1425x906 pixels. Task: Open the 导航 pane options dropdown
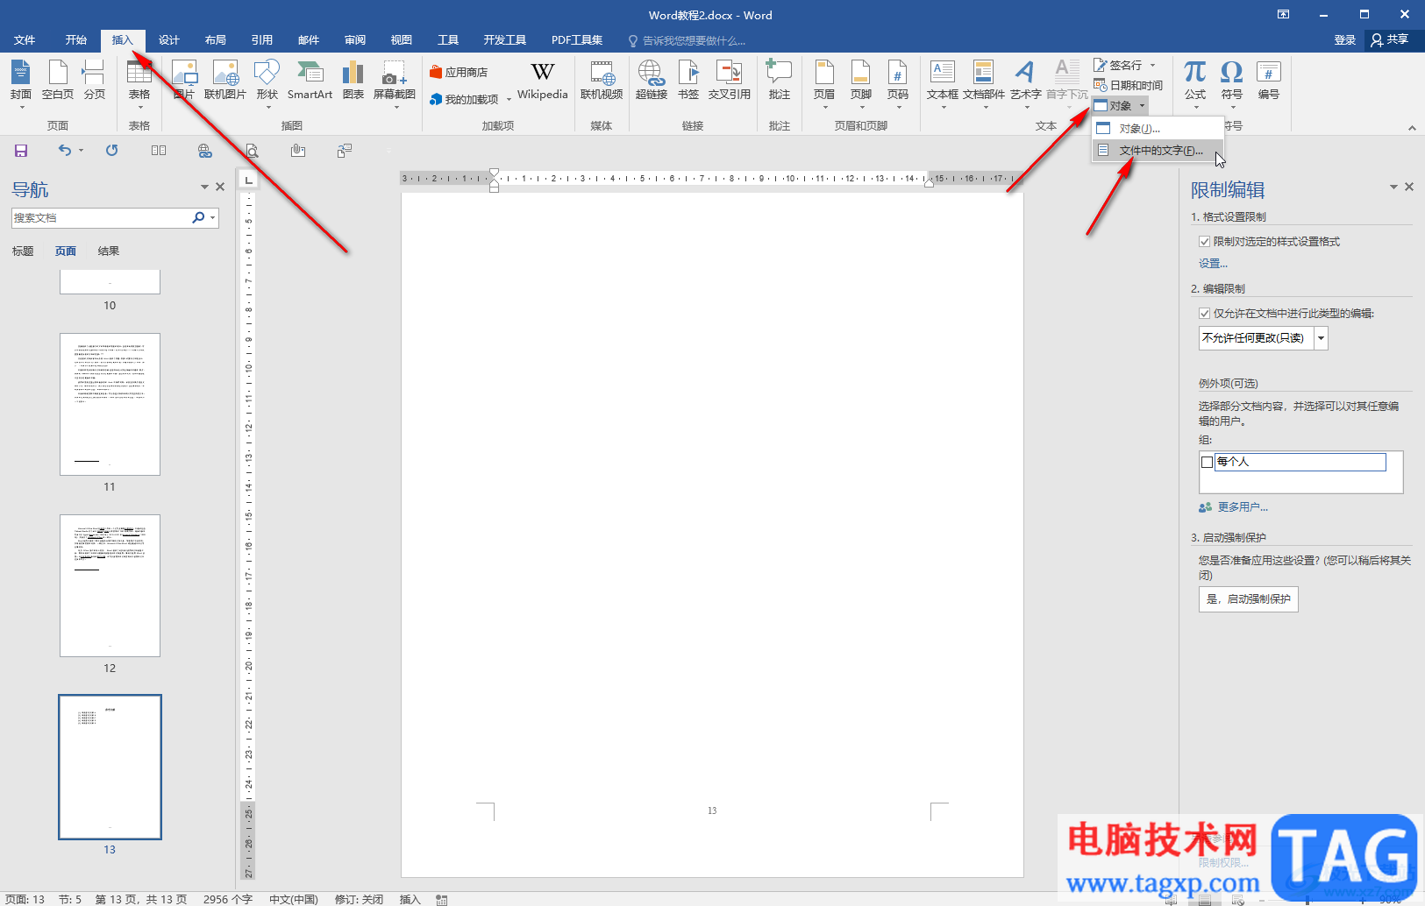tap(204, 187)
